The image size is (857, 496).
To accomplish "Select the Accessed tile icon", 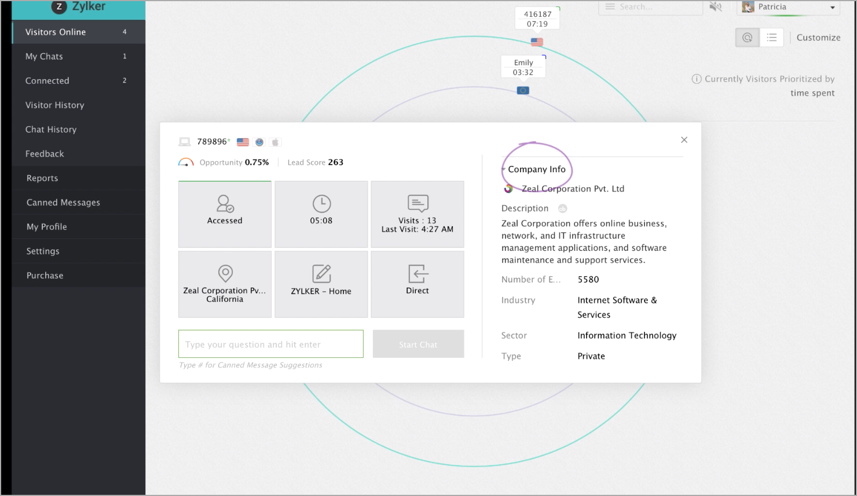I will point(225,203).
